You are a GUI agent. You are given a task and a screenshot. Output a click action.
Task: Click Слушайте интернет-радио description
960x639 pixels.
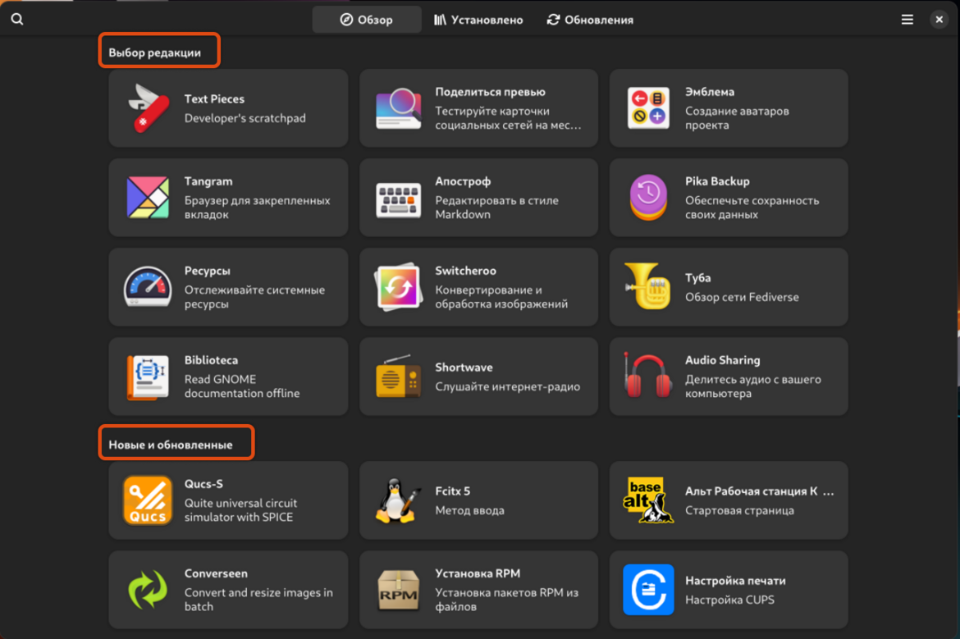508,387
